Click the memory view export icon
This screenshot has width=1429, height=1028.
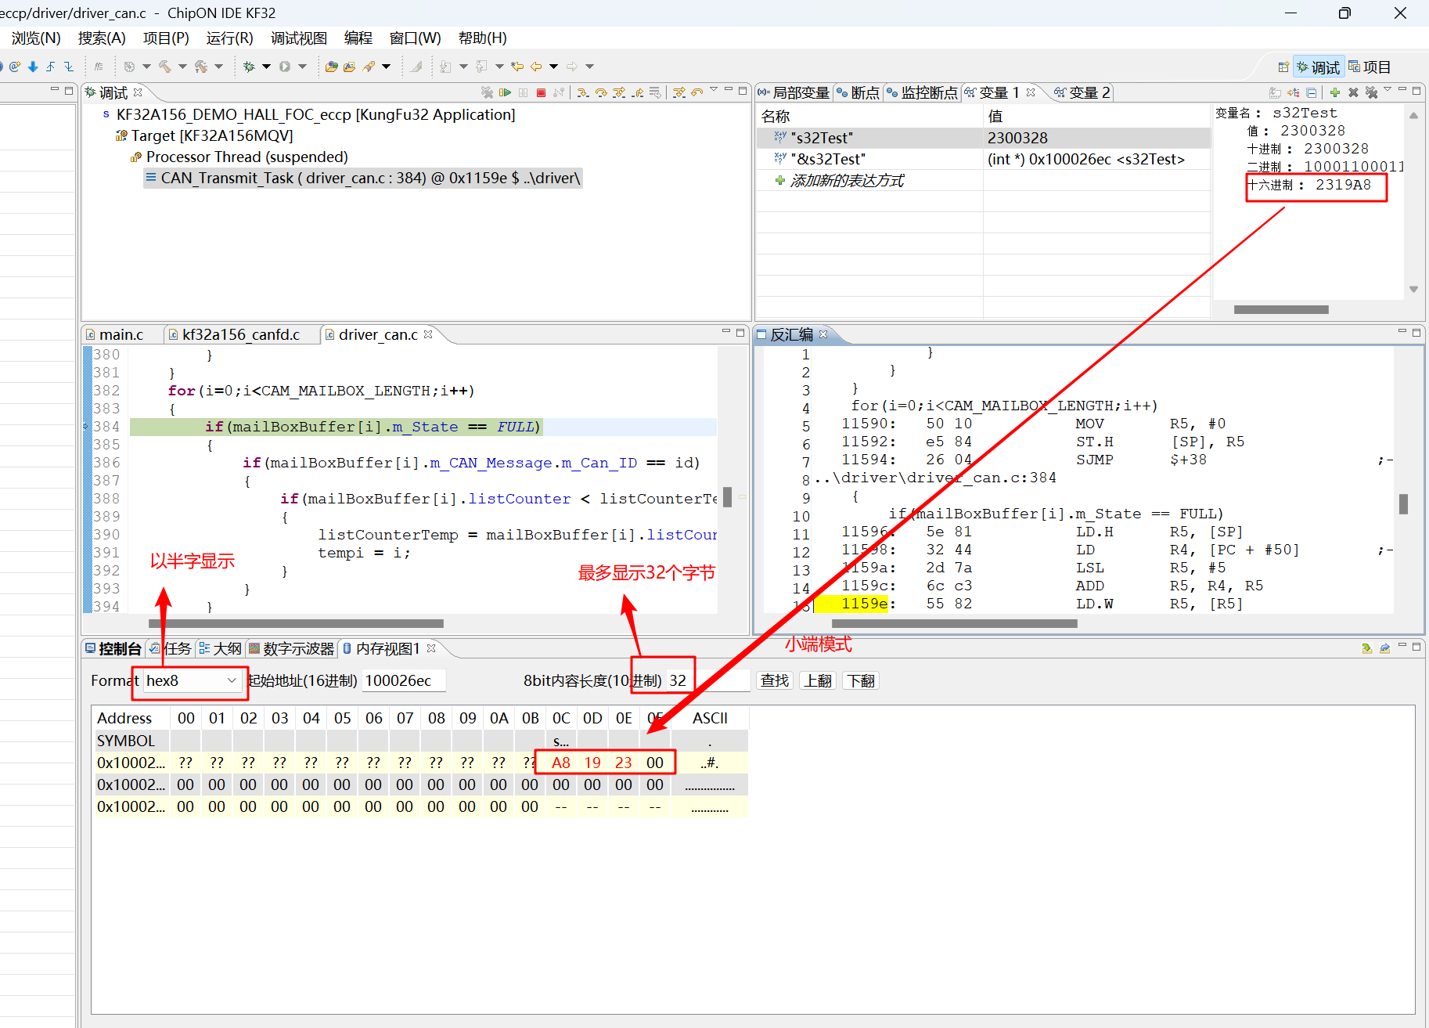point(1384,648)
